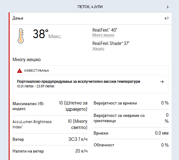Click the red warning triangle icon
This screenshot has height=160, width=179.
pos(20,71)
